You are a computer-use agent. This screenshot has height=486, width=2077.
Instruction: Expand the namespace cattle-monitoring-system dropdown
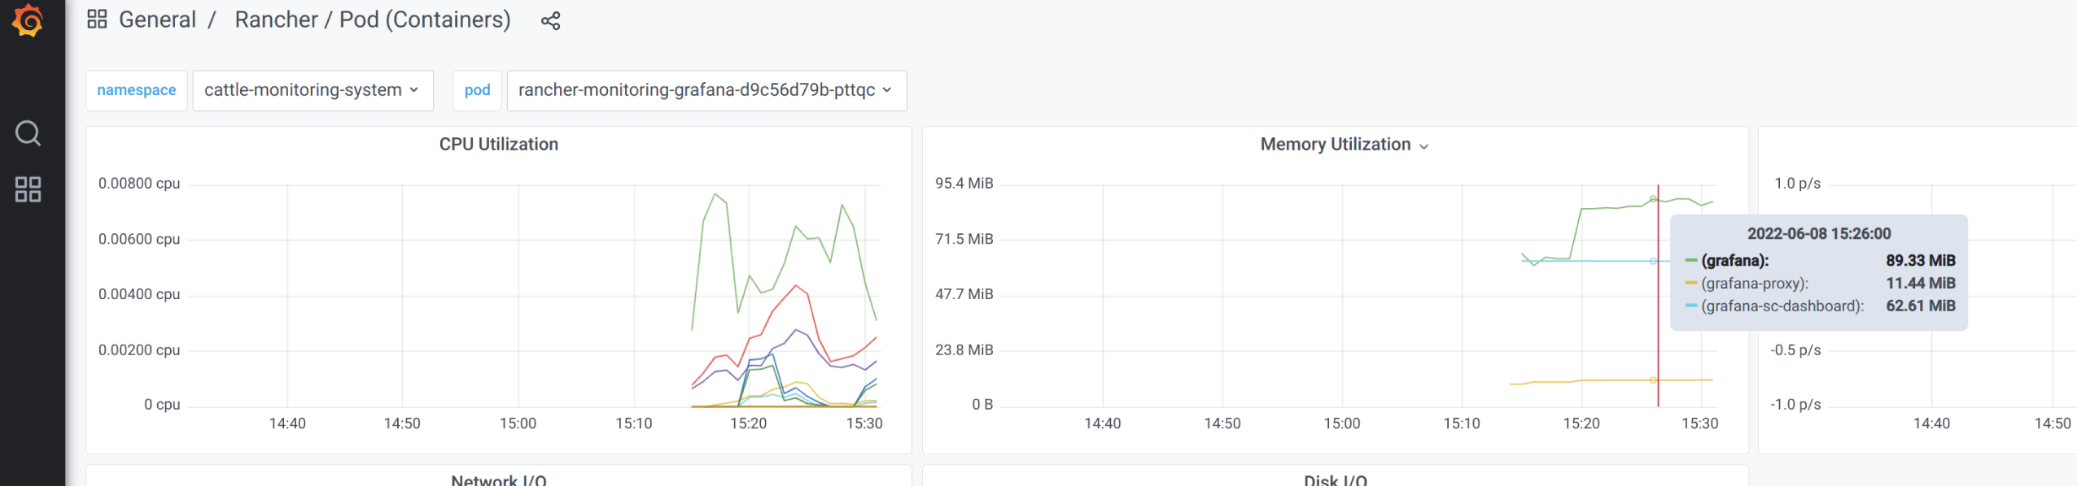313,90
